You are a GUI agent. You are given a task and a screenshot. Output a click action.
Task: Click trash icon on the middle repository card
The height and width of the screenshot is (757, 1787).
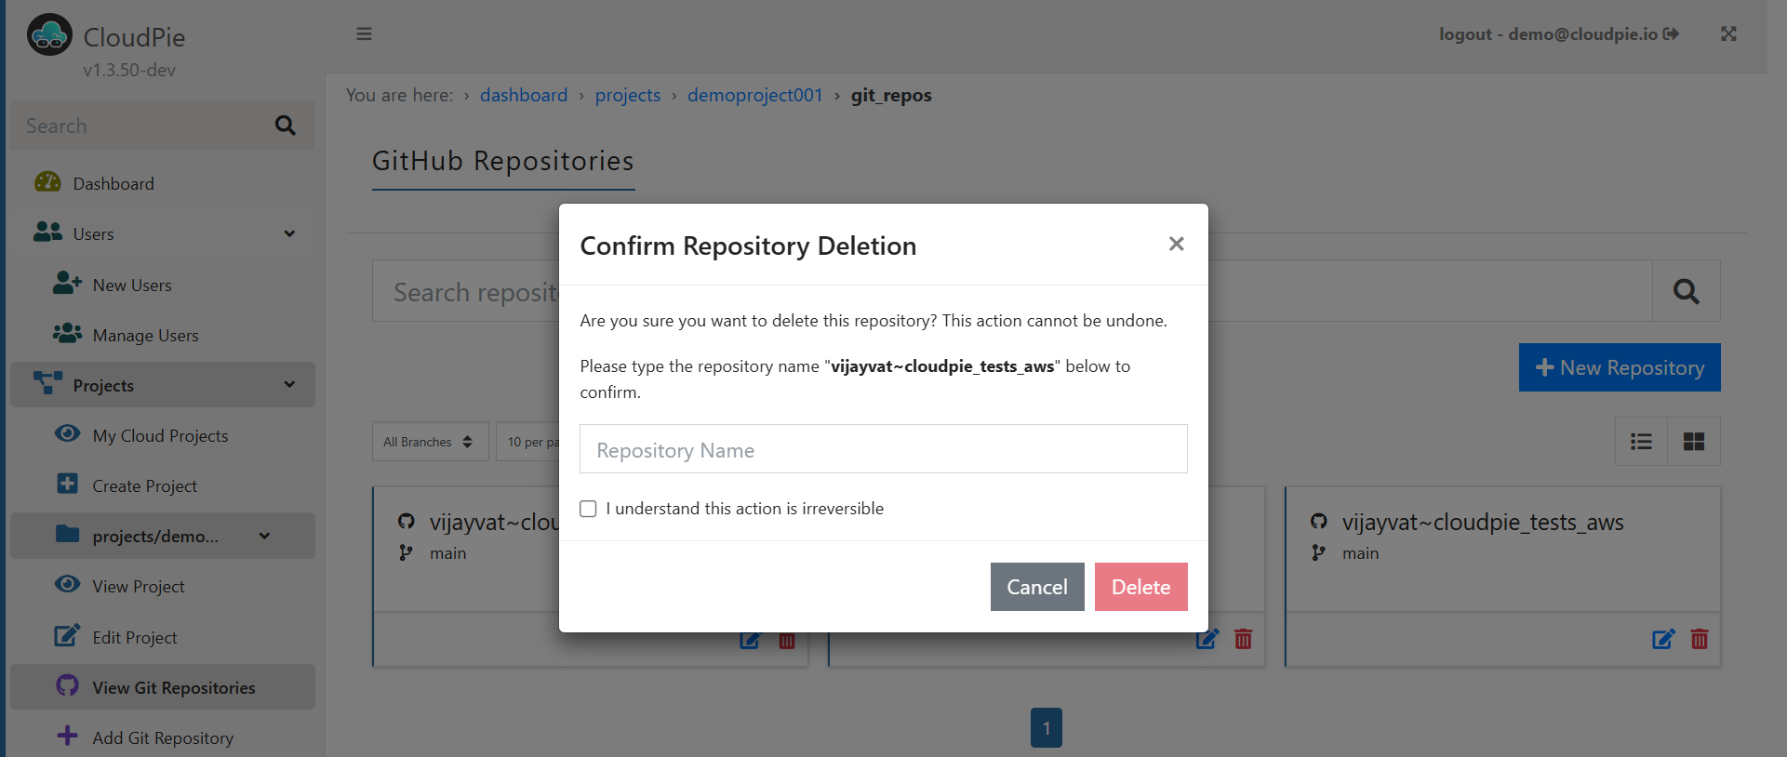point(1243,639)
